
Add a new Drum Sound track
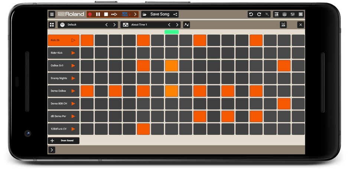(x=63, y=141)
